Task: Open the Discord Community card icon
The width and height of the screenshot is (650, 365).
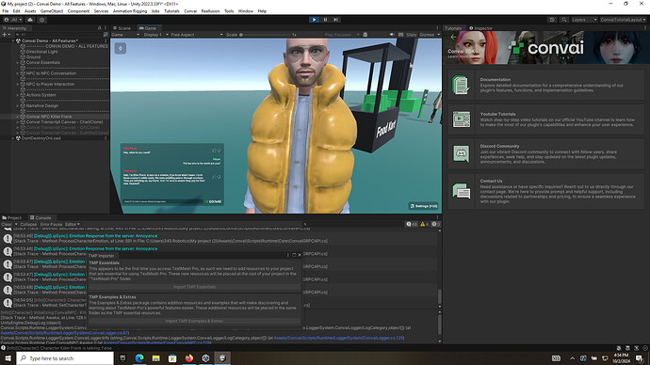Action: pos(461,153)
